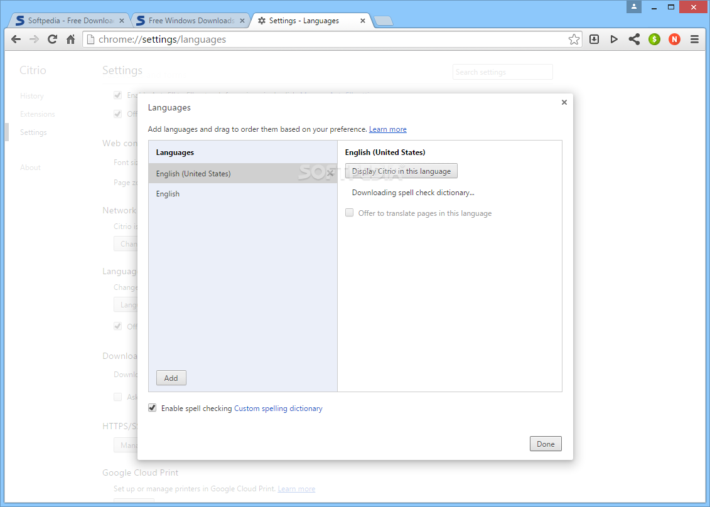
Task: Open the downloads manager icon
Action: pyautogui.click(x=594, y=40)
